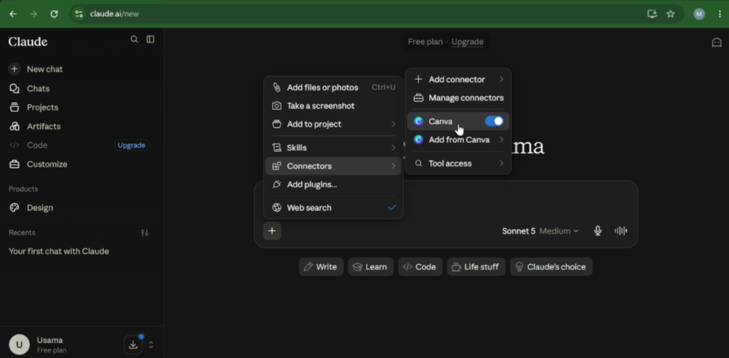Collapse the sidebar with the panel icon
The image size is (729, 358).
(x=150, y=40)
